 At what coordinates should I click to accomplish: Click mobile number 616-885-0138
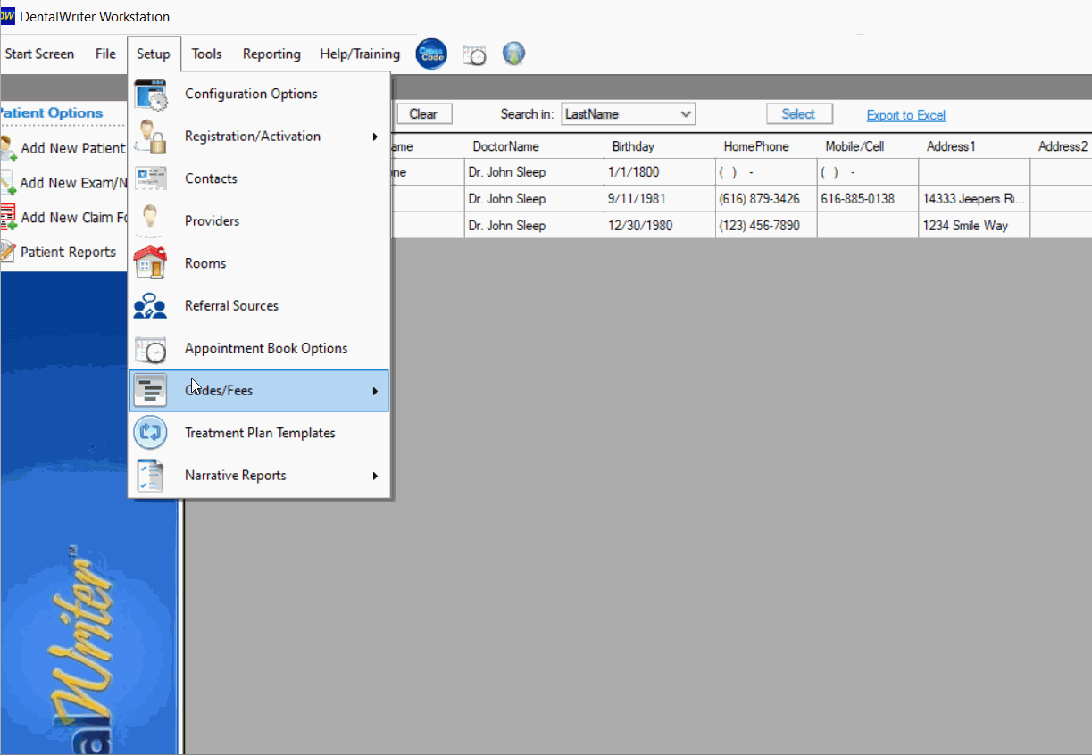pos(867,199)
